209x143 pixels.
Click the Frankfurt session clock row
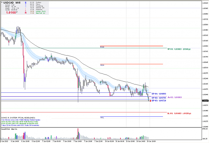[x=36, y=10]
